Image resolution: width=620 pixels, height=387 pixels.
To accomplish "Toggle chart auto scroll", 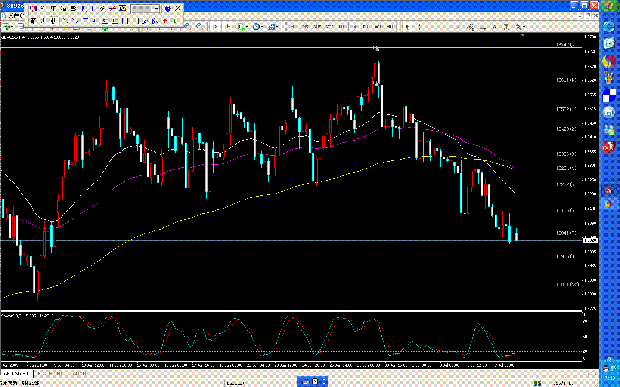I will [215, 27].
